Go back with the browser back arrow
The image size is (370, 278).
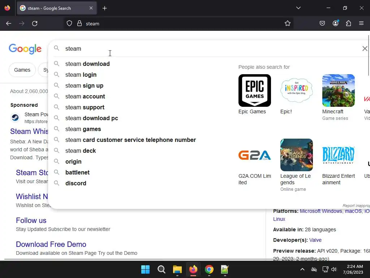9,24
